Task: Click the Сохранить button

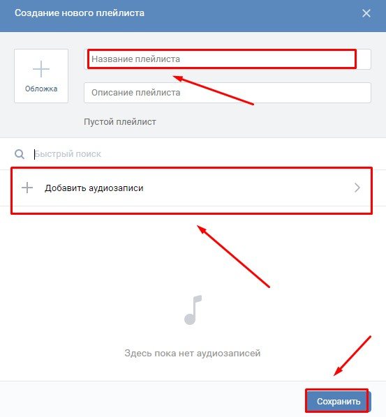Action: click(x=339, y=401)
